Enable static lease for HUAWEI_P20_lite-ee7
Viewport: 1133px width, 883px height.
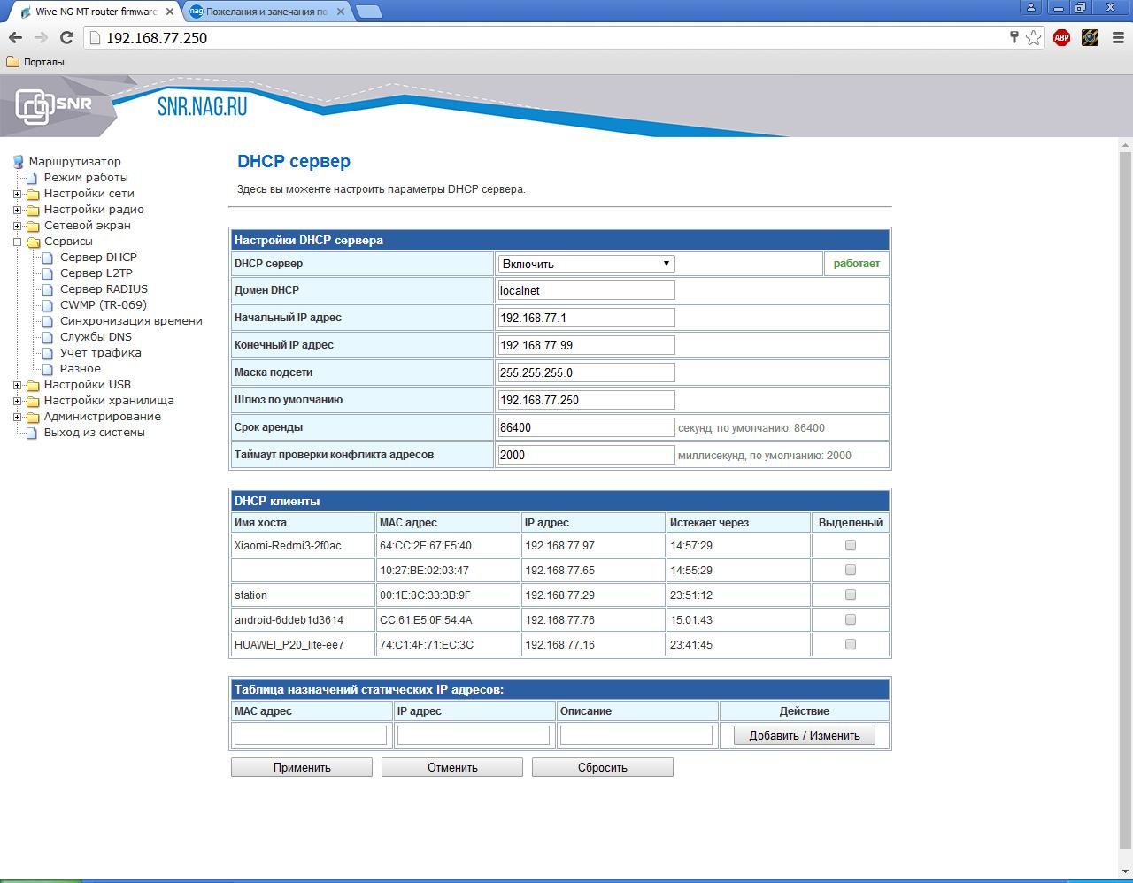851,644
